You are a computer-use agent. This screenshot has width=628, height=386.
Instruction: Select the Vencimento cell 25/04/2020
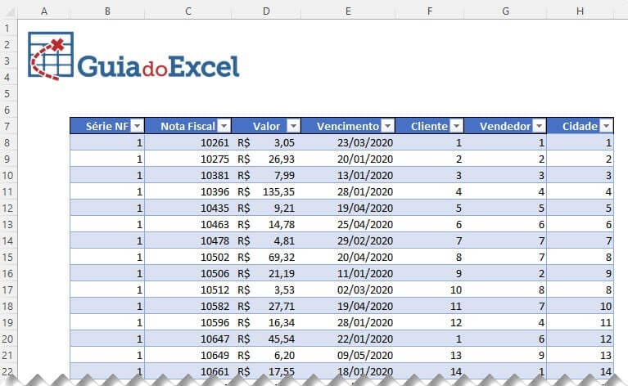(348, 224)
